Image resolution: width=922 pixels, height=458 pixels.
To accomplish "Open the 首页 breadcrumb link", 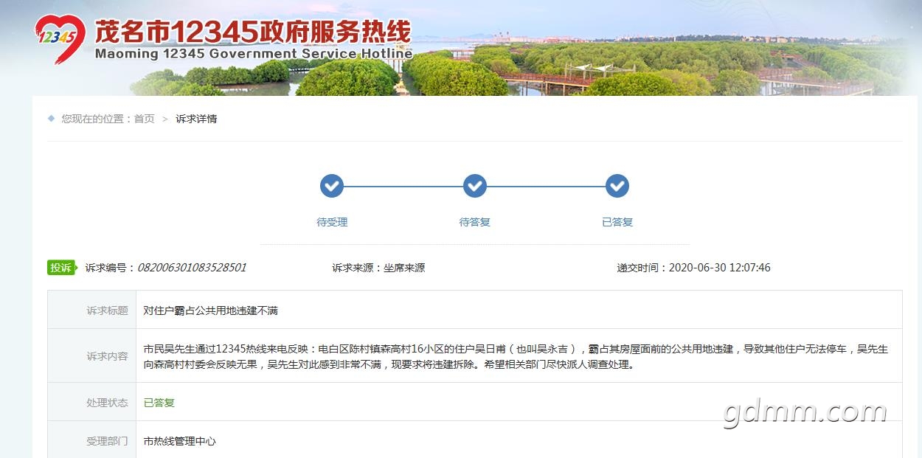I will coord(145,119).
